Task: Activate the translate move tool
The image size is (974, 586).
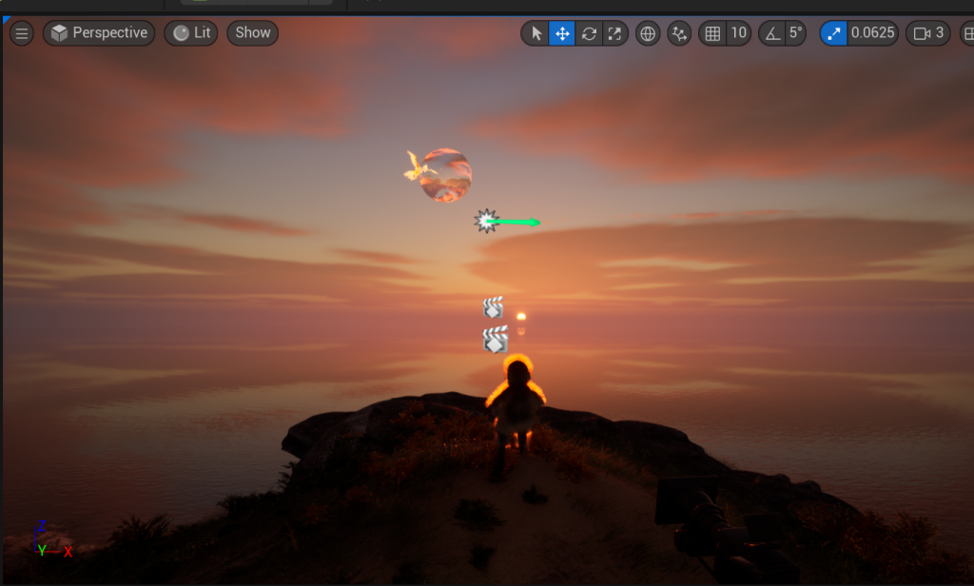Action: pyautogui.click(x=562, y=33)
